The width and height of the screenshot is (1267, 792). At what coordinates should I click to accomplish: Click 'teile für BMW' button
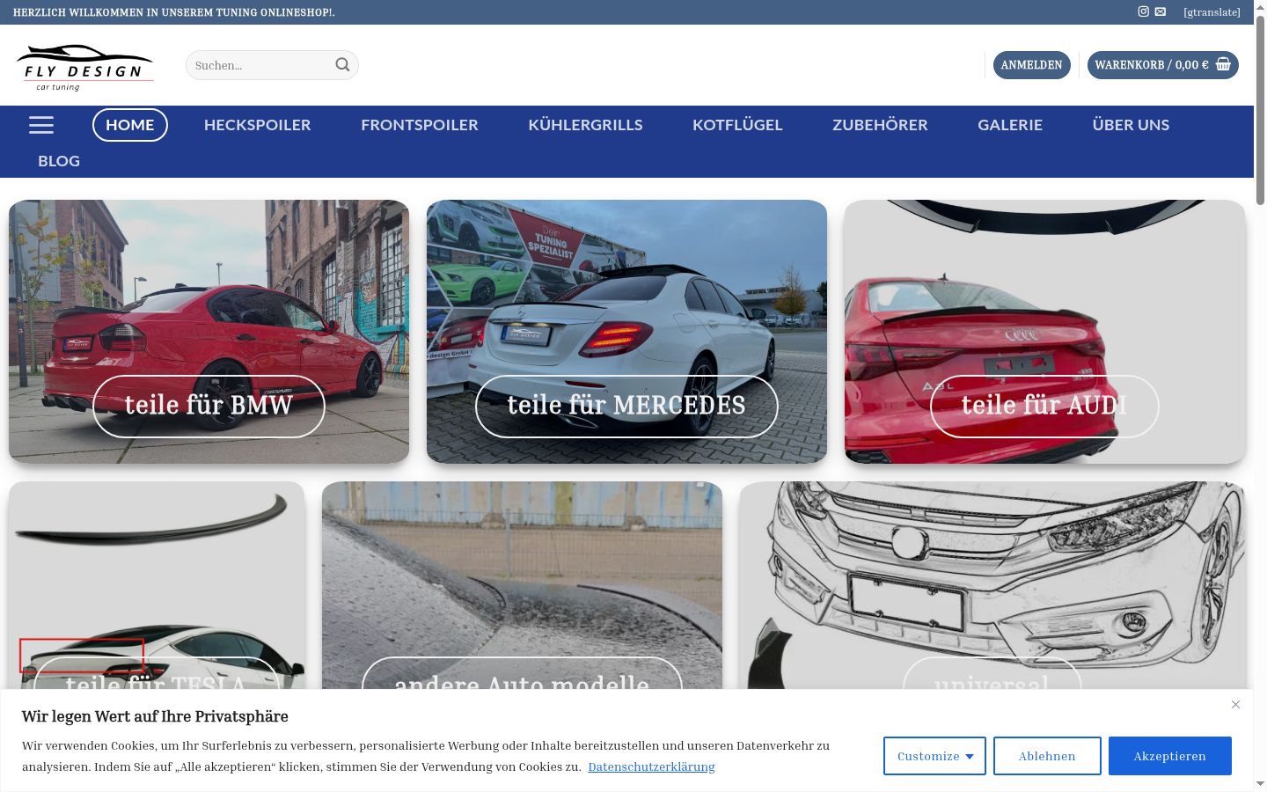pyautogui.click(x=209, y=406)
